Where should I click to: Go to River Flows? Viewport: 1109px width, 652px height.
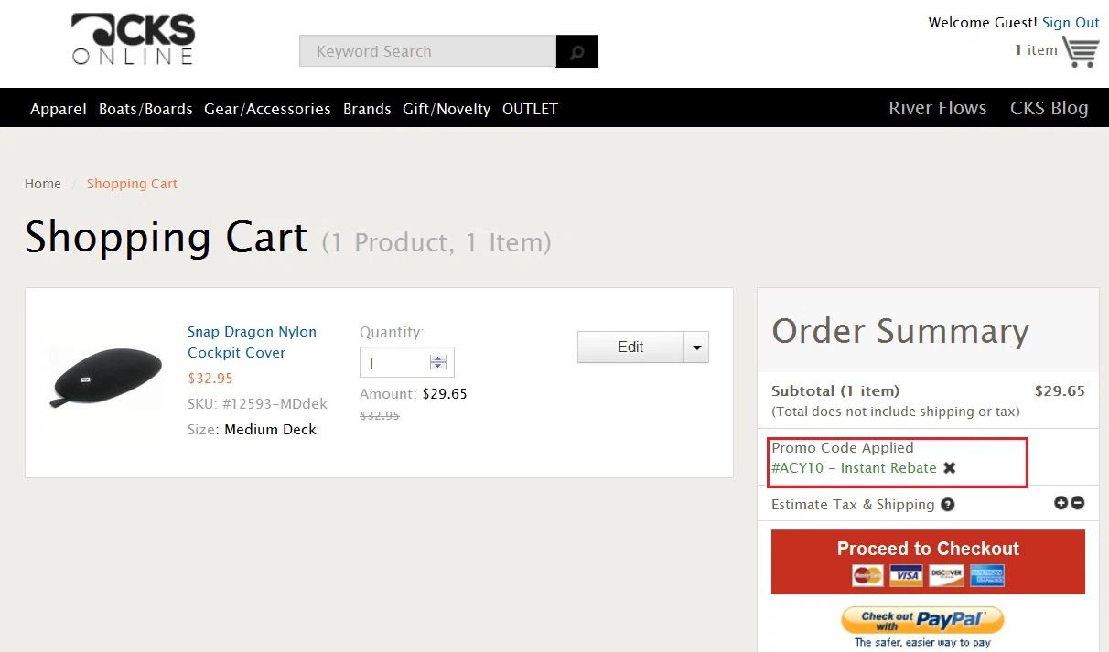click(938, 108)
